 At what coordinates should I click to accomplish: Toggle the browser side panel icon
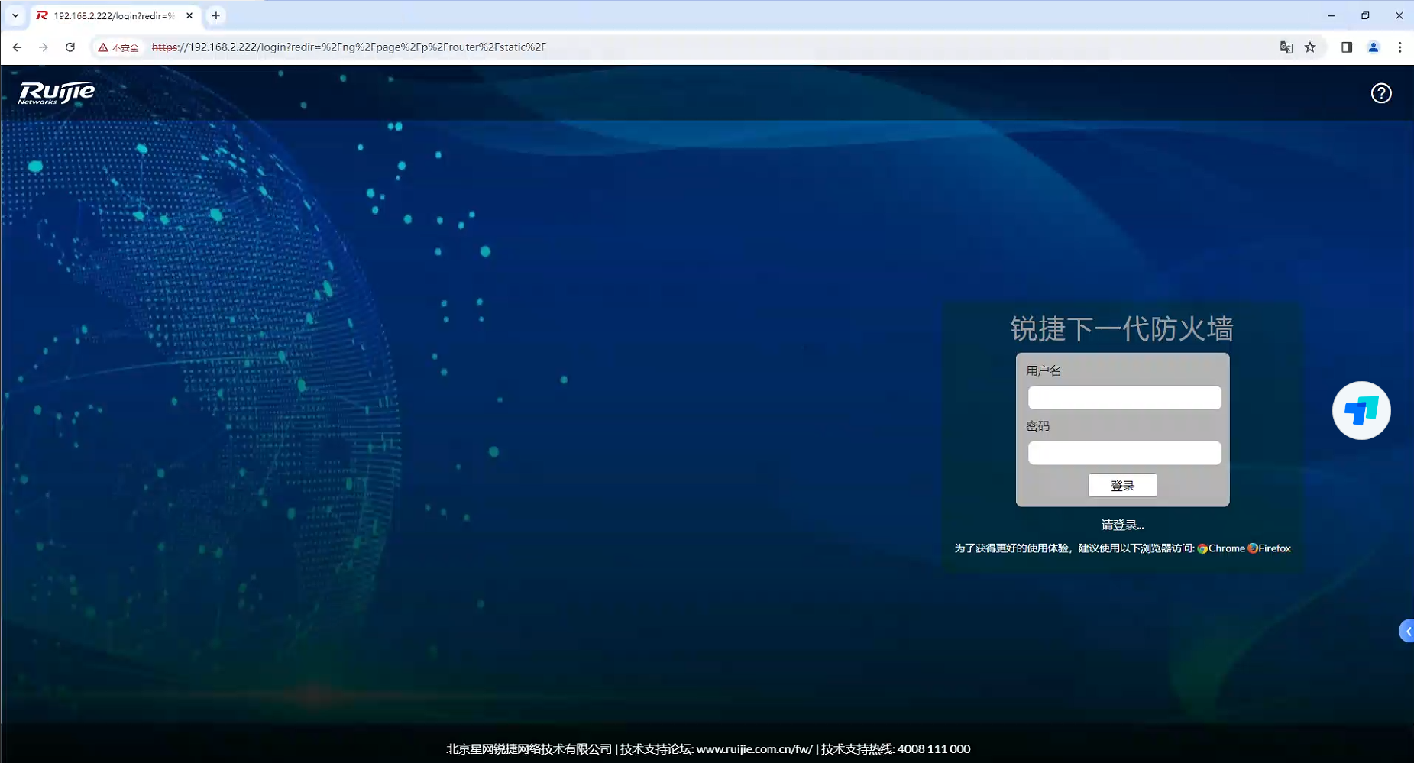coord(1347,47)
